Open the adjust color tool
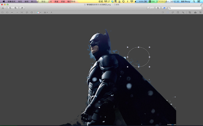 pos(195,13)
